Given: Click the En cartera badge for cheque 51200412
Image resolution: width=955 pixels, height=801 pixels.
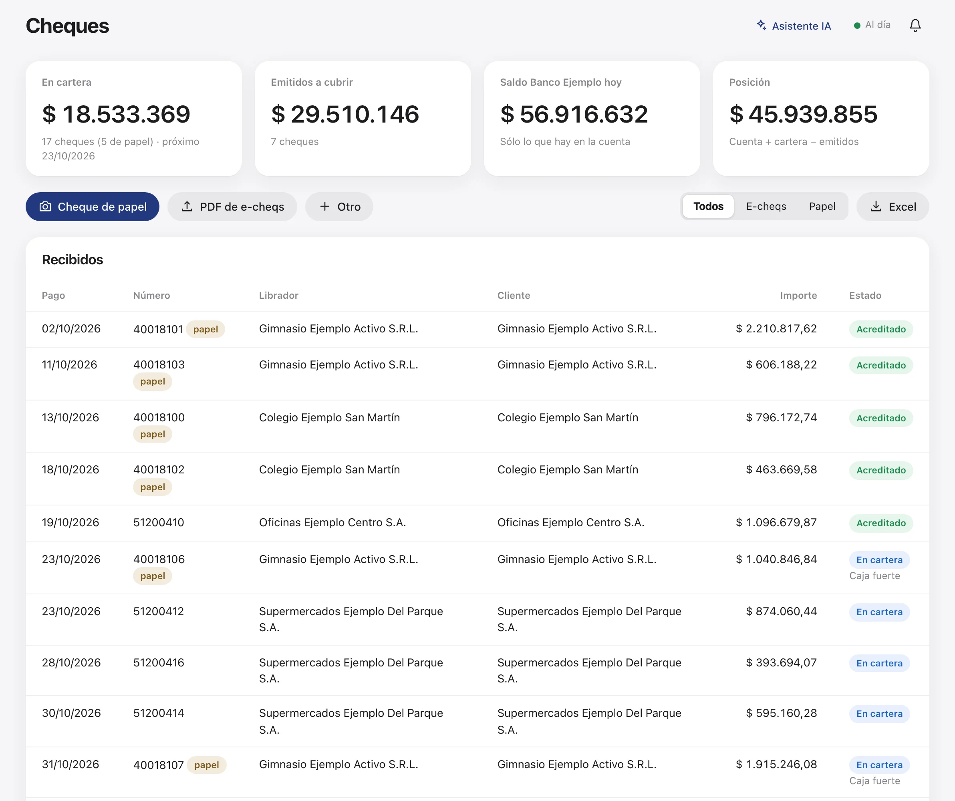Looking at the screenshot, I should [879, 612].
